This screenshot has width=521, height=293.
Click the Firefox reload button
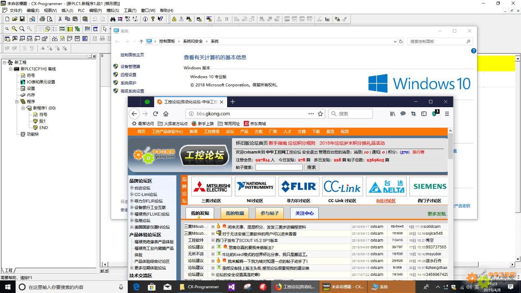(155, 114)
